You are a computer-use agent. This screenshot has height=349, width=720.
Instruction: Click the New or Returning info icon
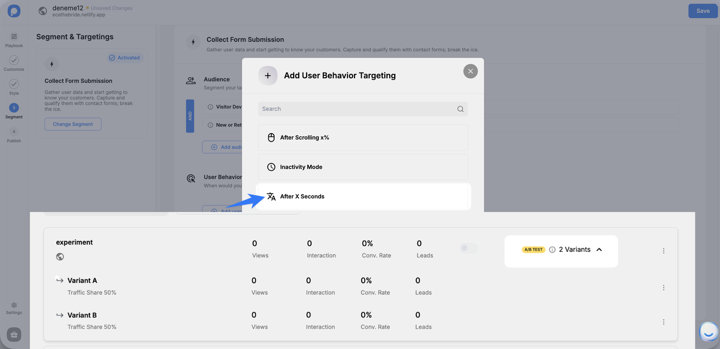pyautogui.click(x=210, y=125)
